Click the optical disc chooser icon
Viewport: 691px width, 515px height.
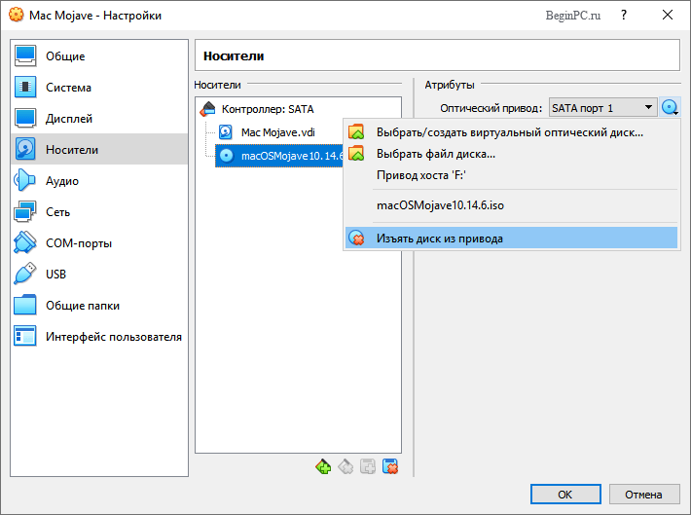point(670,108)
